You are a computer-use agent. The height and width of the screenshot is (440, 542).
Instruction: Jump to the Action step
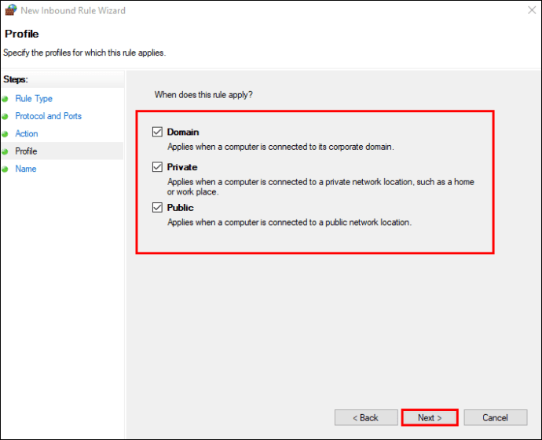tap(27, 134)
